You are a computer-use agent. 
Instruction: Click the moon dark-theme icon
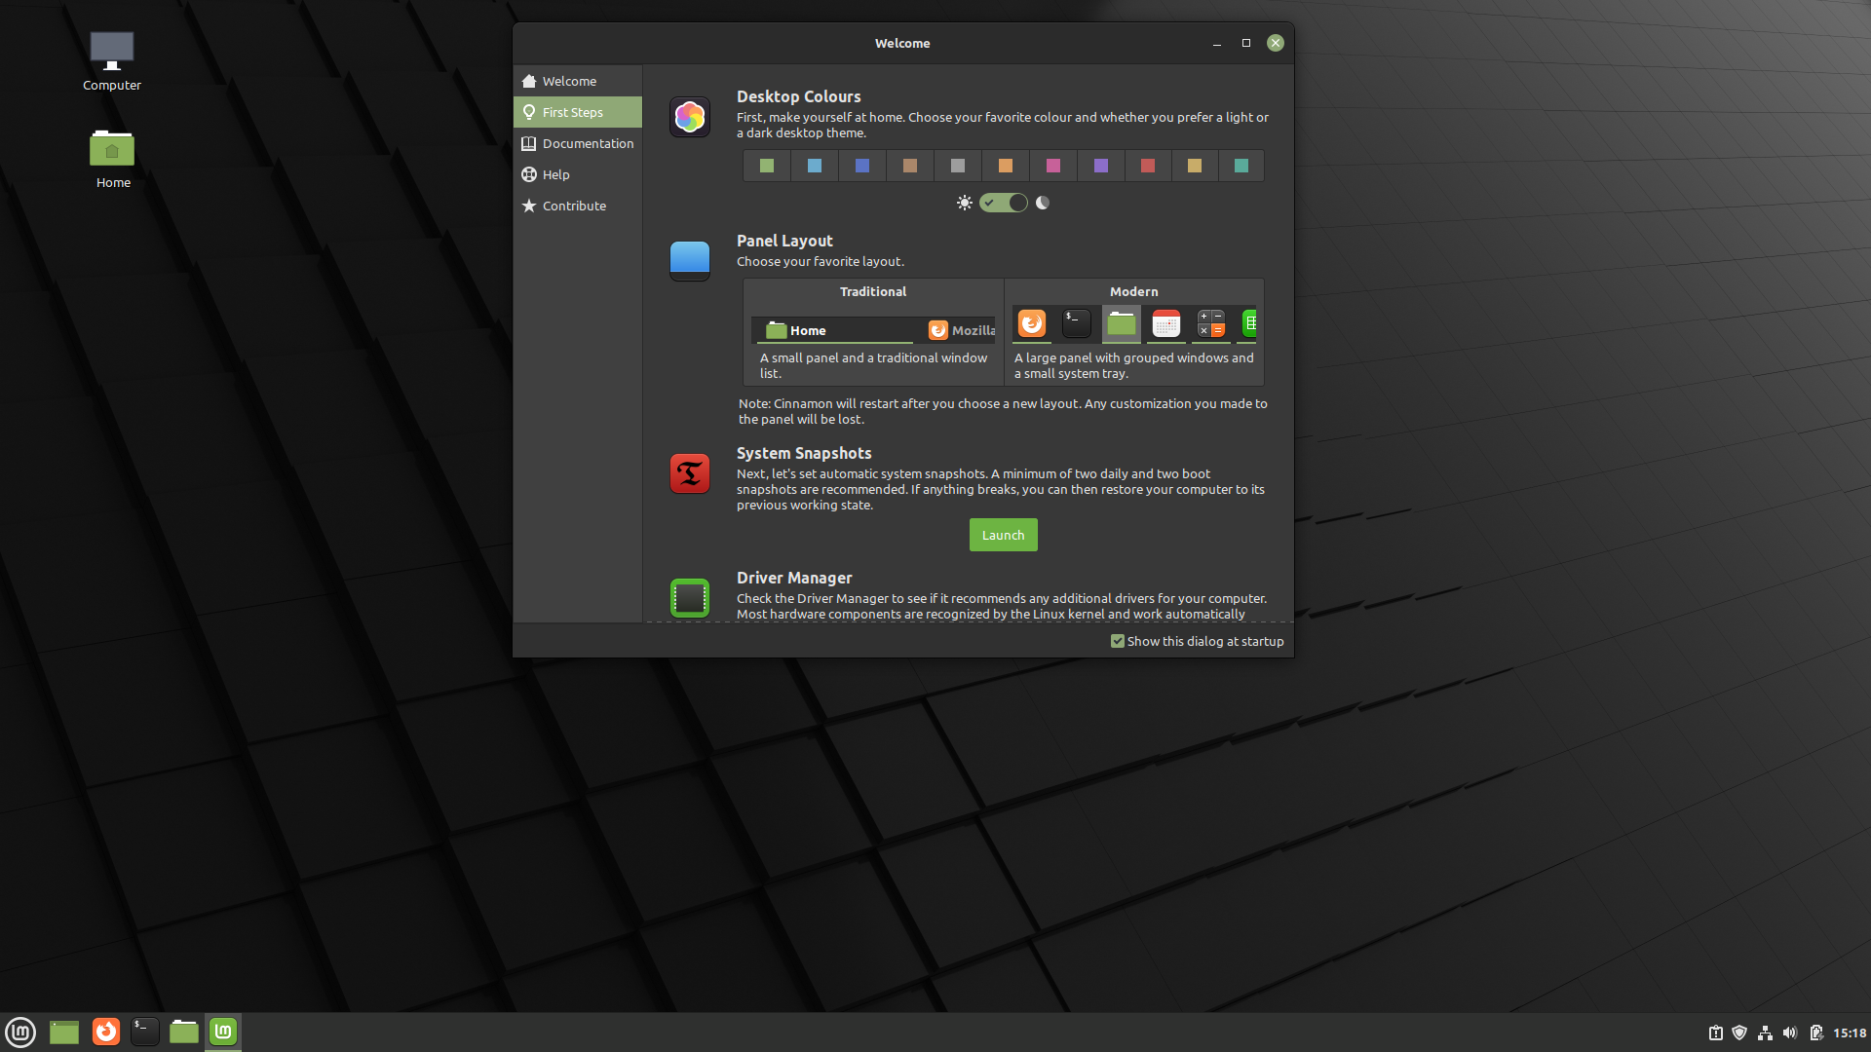[1043, 203]
